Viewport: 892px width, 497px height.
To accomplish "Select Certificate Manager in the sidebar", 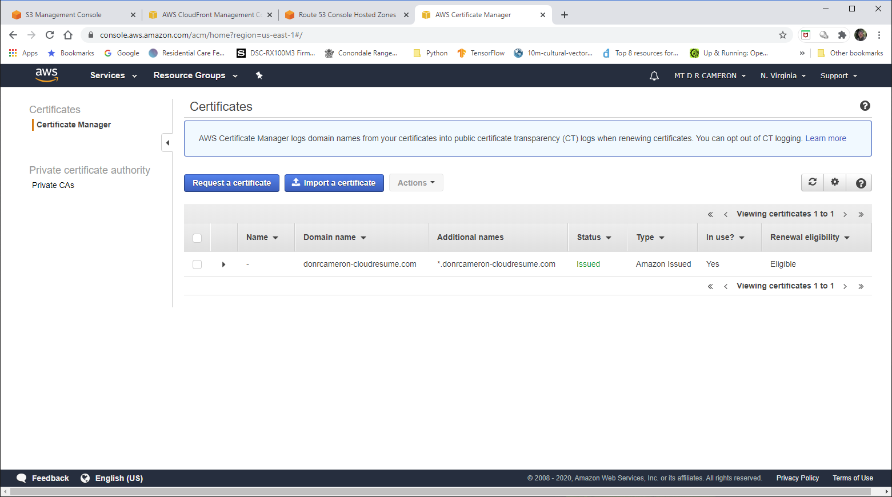I will pos(74,125).
